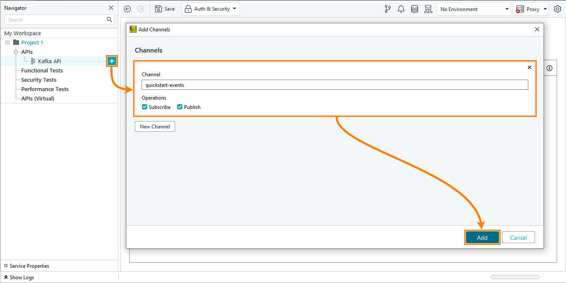Uncheck the Publish operation
This screenshot has height=283, width=566.
click(x=179, y=107)
